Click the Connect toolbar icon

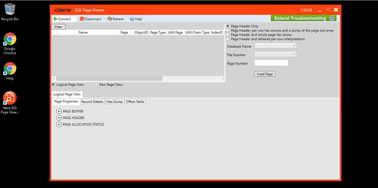point(56,19)
